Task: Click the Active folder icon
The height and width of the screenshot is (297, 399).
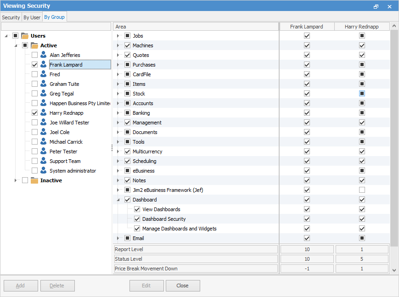Action: point(34,45)
